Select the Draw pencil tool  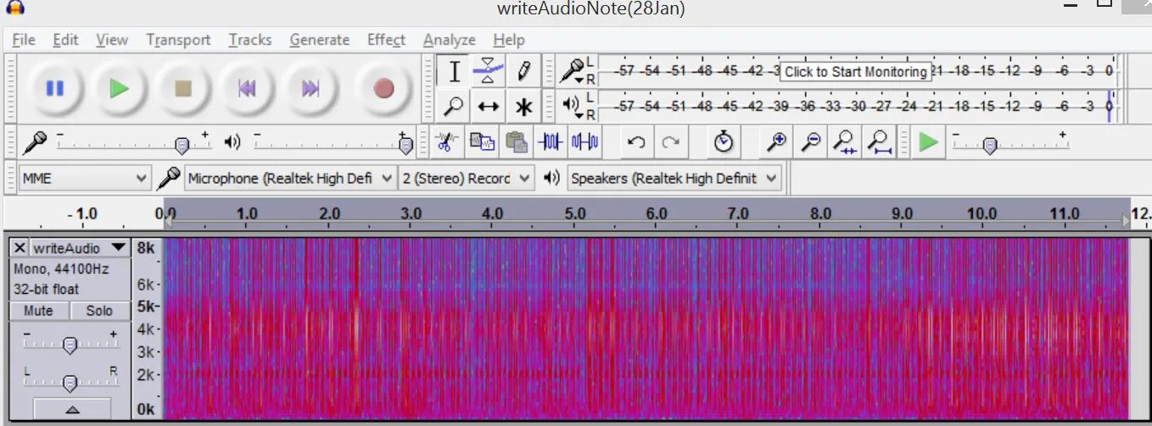[523, 72]
